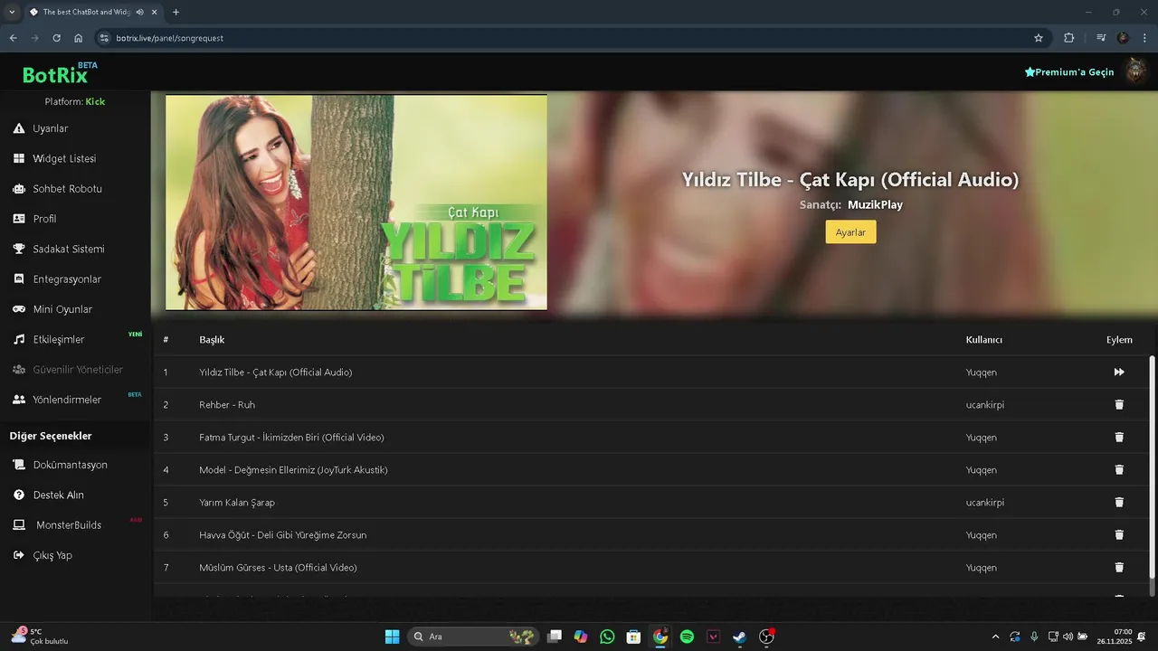Go back in browser
Viewport: 1158px width, 651px height.
point(13,38)
